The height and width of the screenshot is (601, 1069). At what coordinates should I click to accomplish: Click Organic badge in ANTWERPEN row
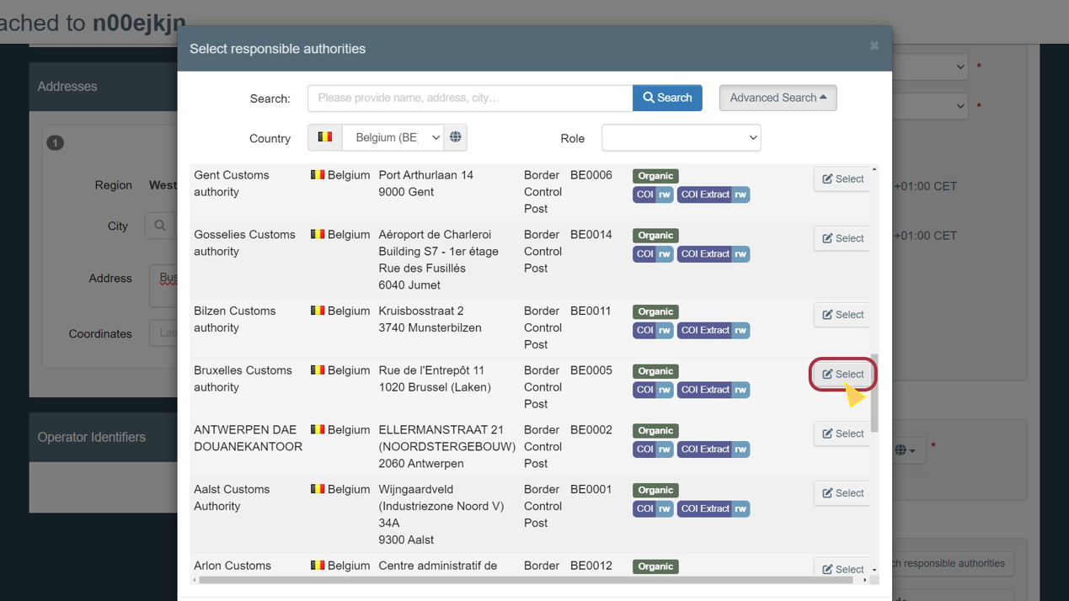tap(655, 431)
